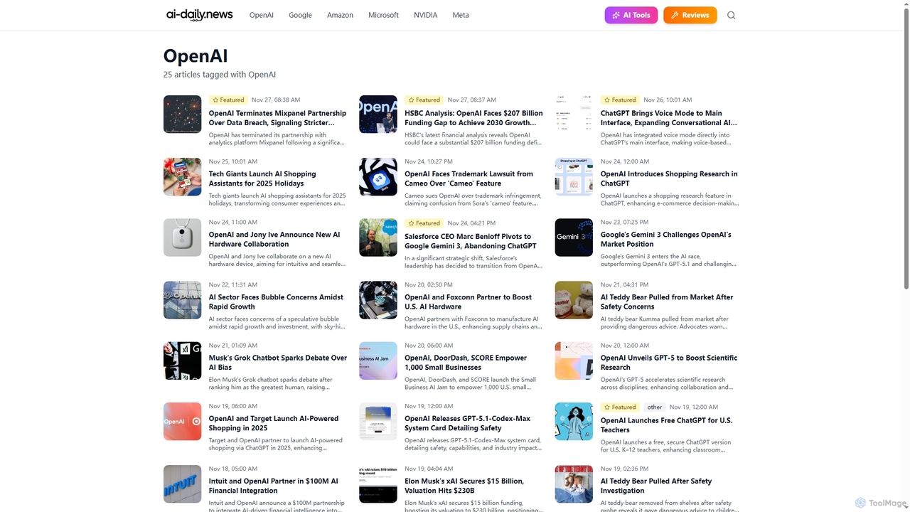This screenshot has width=910, height=512.
Task: Open Jony Ive Hardware Collaboration headline
Action: pos(274,240)
